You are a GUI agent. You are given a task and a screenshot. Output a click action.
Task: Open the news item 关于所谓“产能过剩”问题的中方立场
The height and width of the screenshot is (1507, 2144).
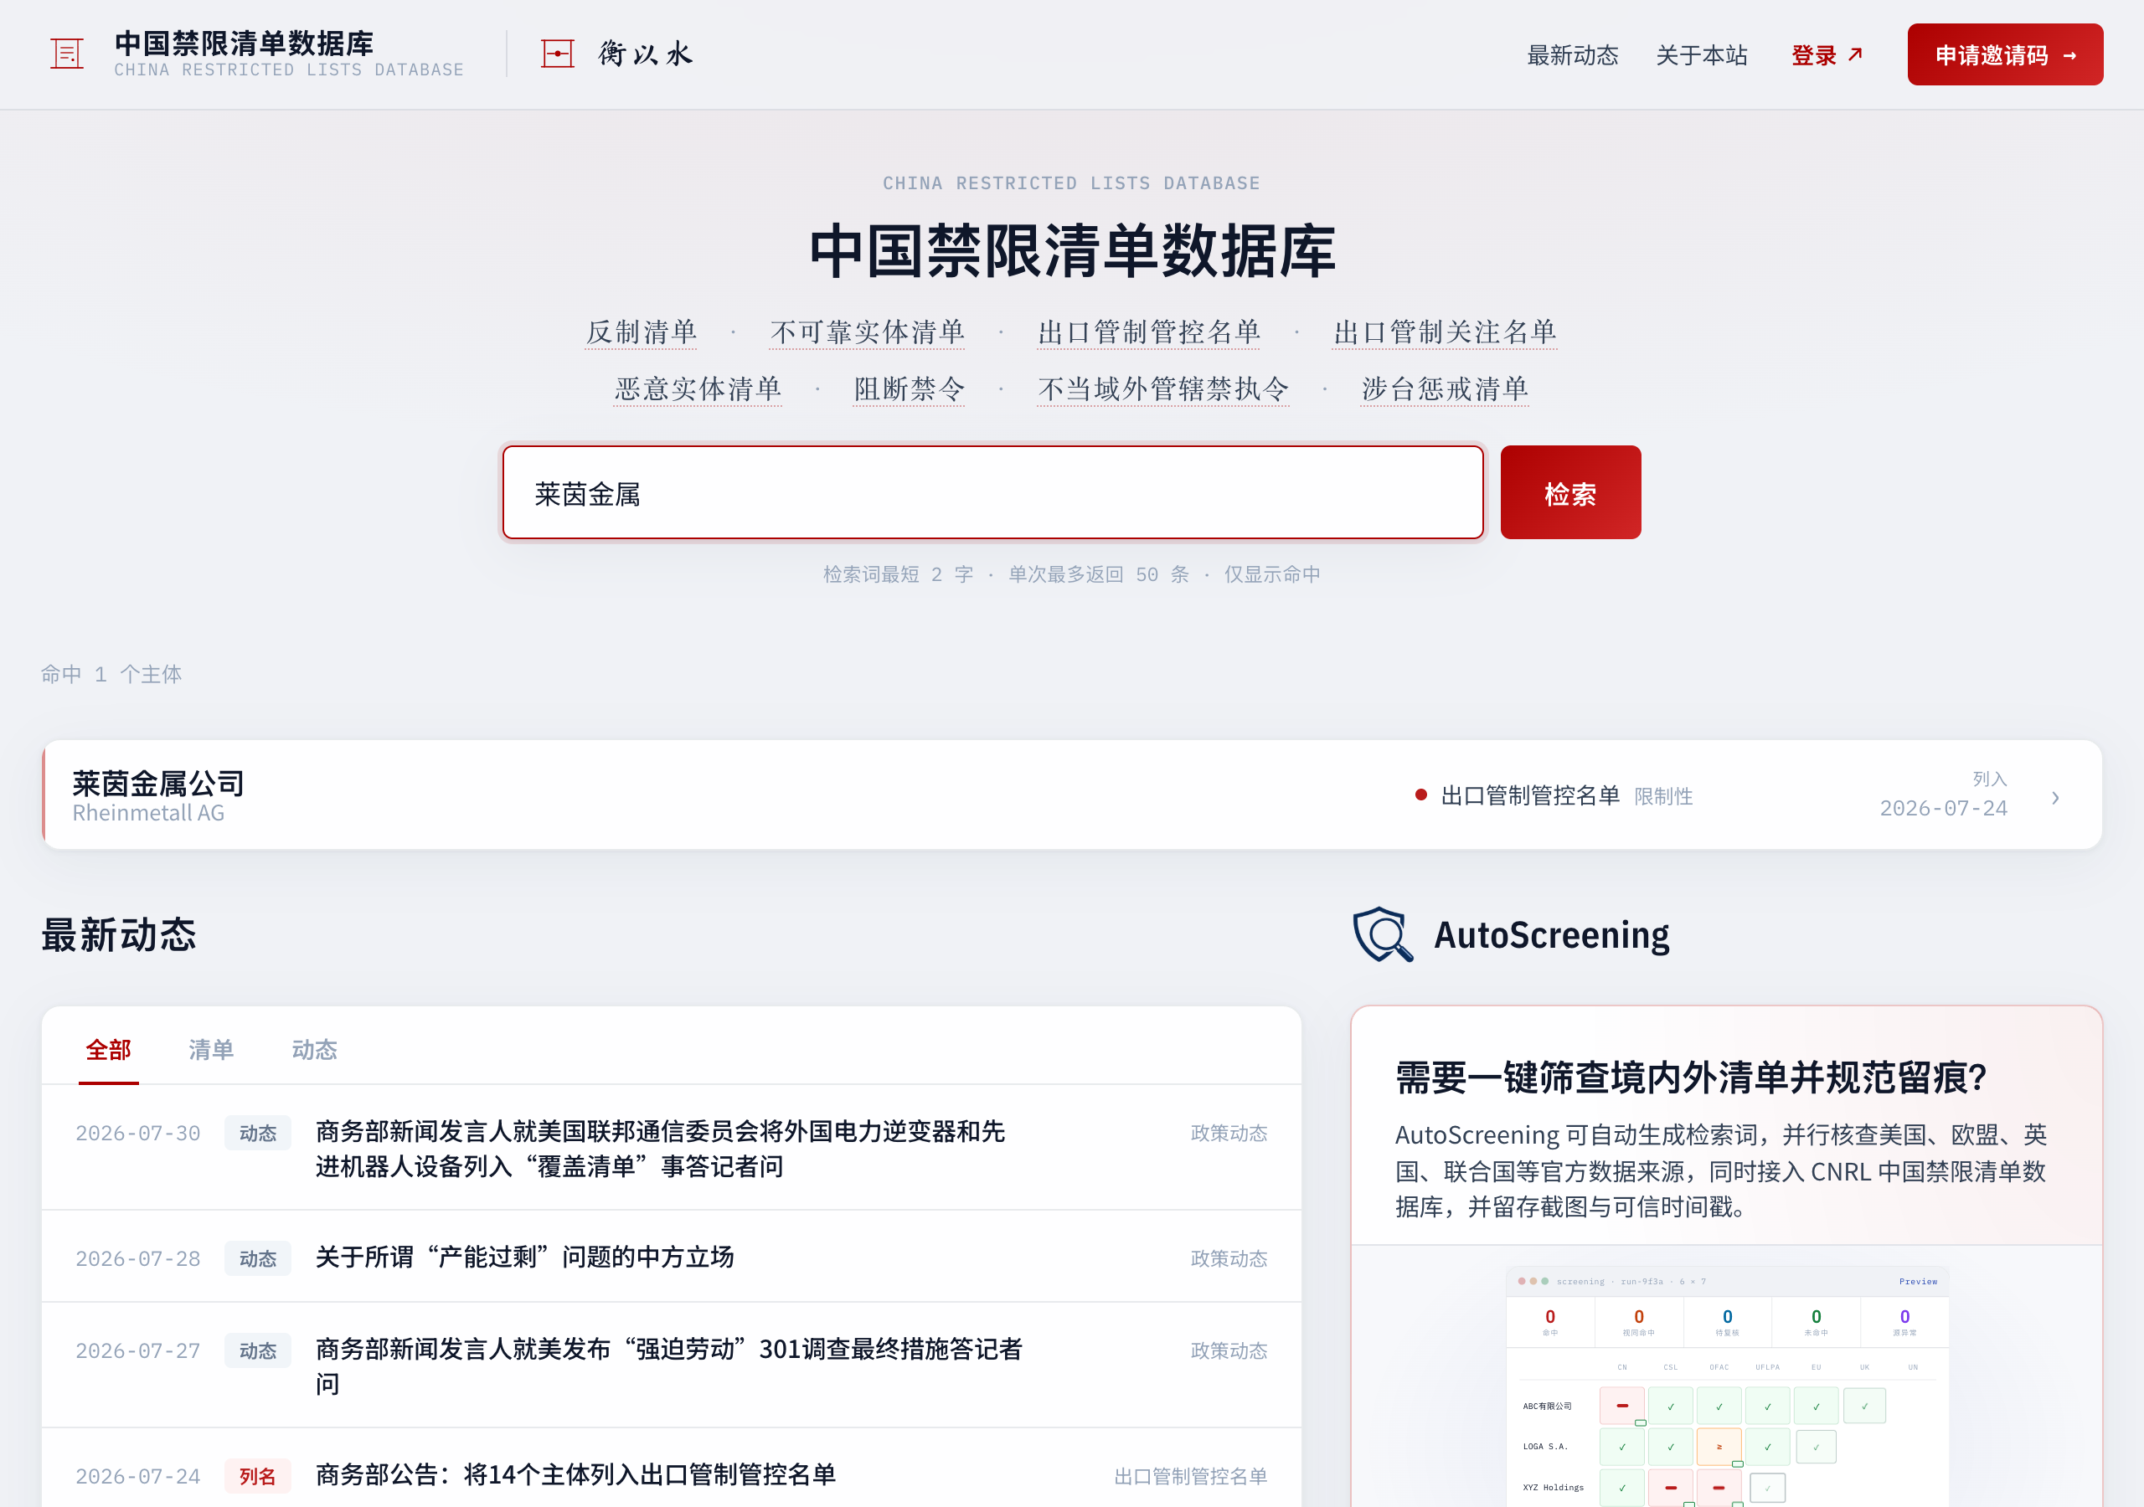(672, 1258)
